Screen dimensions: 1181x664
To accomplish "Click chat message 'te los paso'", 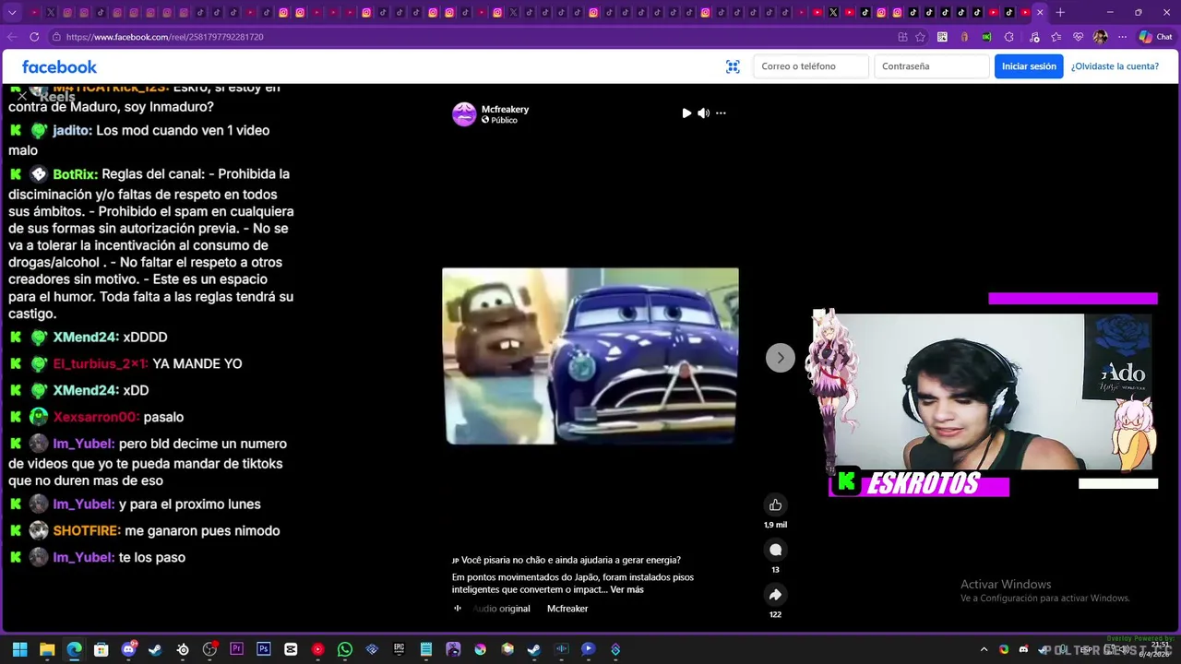I will (x=152, y=558).
